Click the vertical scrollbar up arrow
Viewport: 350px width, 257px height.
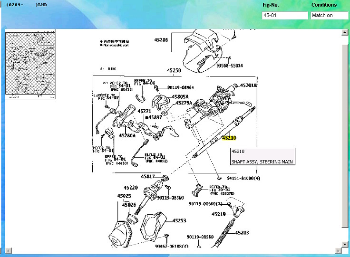[345, 33]
